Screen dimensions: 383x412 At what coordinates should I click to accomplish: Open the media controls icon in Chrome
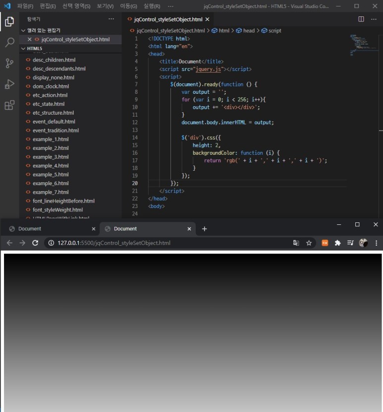(350, 243)
